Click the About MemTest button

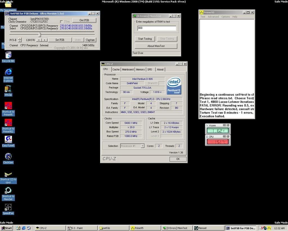point(156,46)
